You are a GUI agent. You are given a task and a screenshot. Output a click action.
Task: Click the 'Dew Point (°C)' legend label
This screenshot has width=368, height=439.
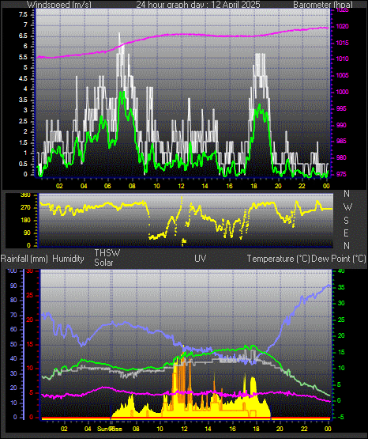(338, 259)
